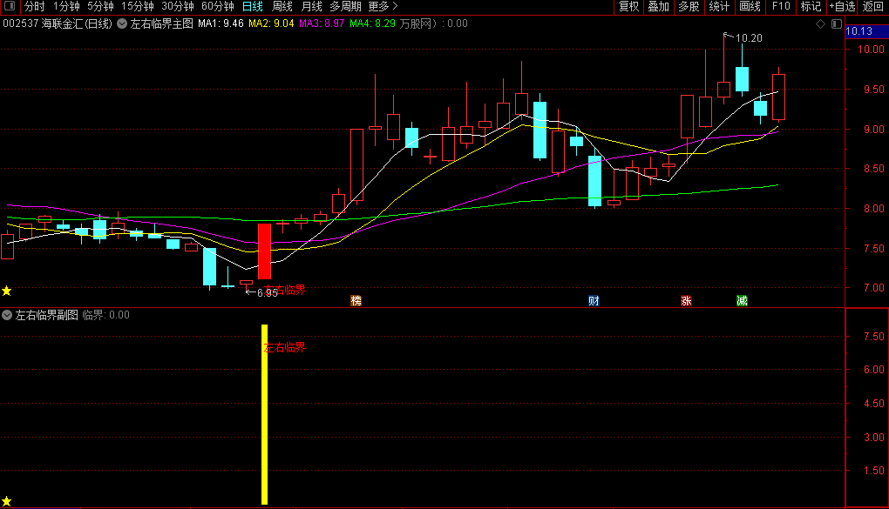This screenshot has width=889, height=509.
Task: Open the 财 financial report marker
Action: [x=594, y=301]
